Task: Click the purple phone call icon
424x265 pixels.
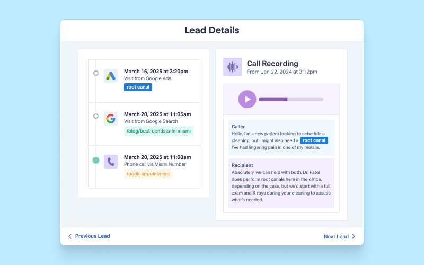Action: [111, 162]
